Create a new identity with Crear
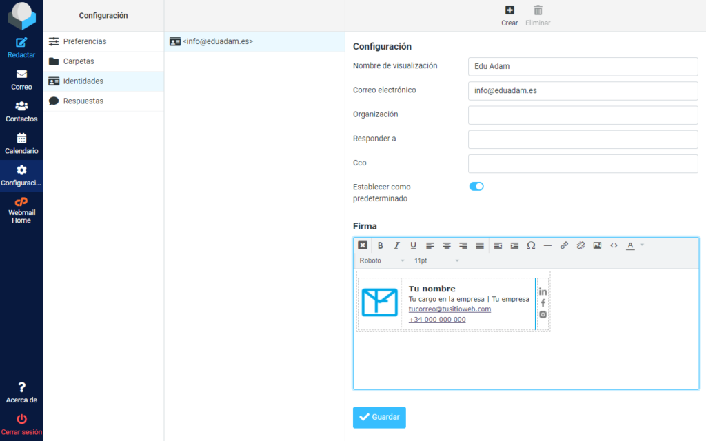Image resolution: width=706 pixels, height=441 pixels. point(510,15)
